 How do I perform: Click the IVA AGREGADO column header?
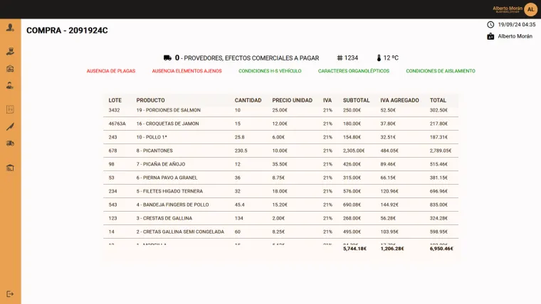[x=399, y=100]
